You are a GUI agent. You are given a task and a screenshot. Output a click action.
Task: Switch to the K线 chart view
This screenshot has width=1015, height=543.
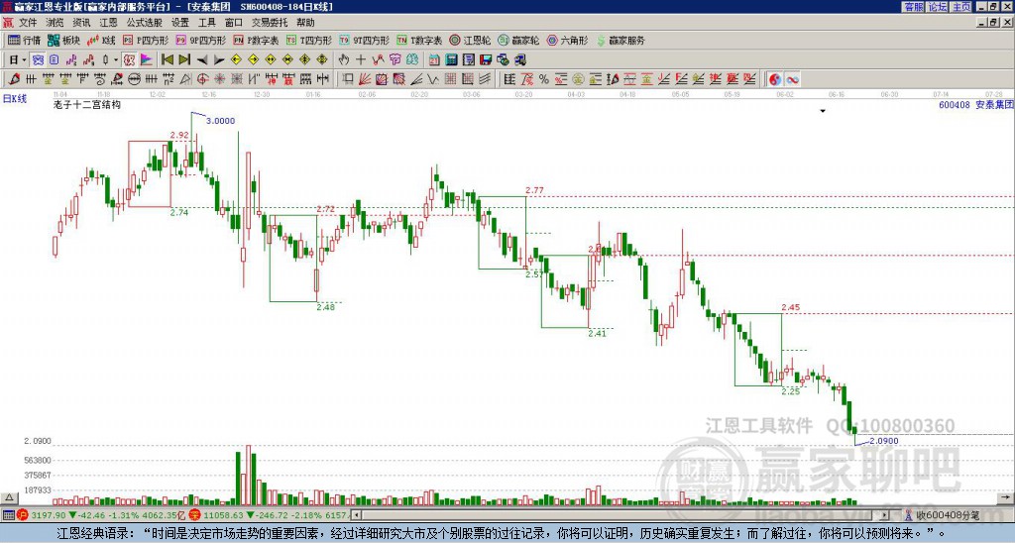pos(102,40)
